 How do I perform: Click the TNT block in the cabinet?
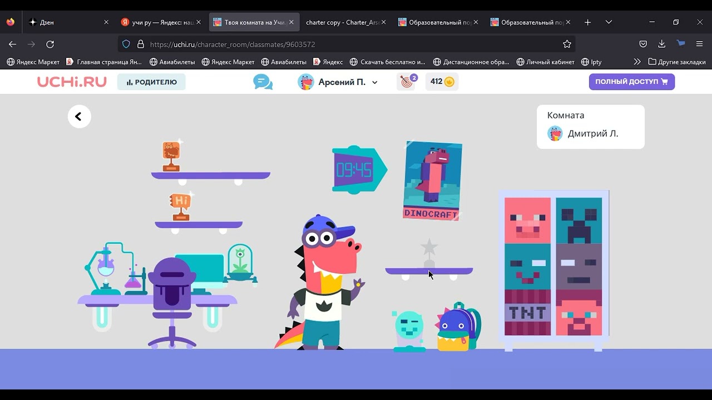tap(527, 312)
